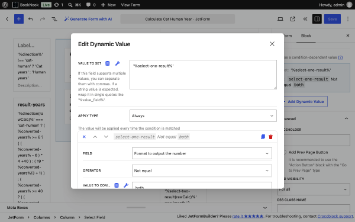Delete the condition with red trash icon
The width and height of the screenshot is (355, 222).
[x=270, y=137]
